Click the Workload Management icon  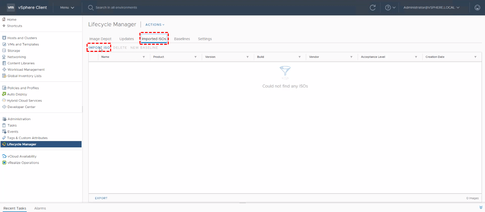[4, 70]
